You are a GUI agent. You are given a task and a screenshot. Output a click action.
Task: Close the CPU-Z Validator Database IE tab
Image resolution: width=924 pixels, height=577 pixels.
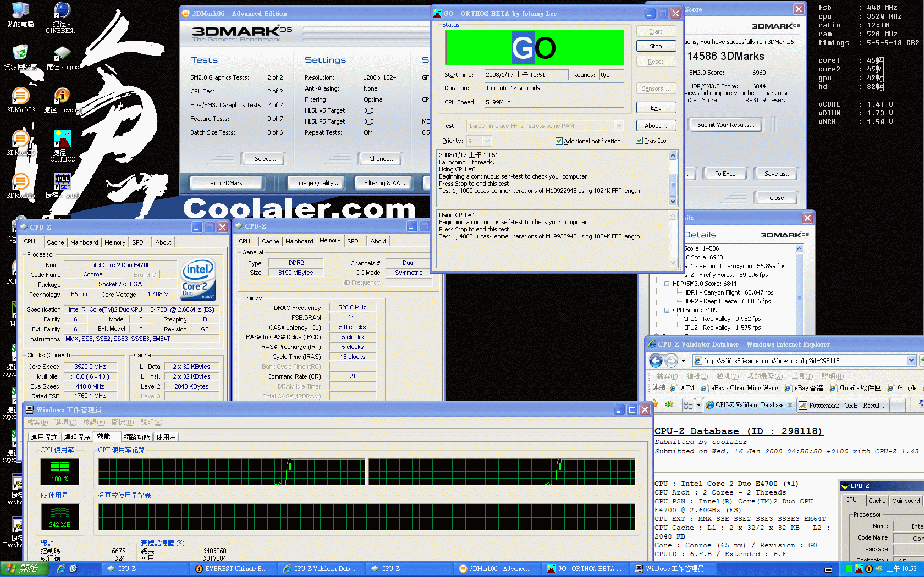click(x=790, y=405)
